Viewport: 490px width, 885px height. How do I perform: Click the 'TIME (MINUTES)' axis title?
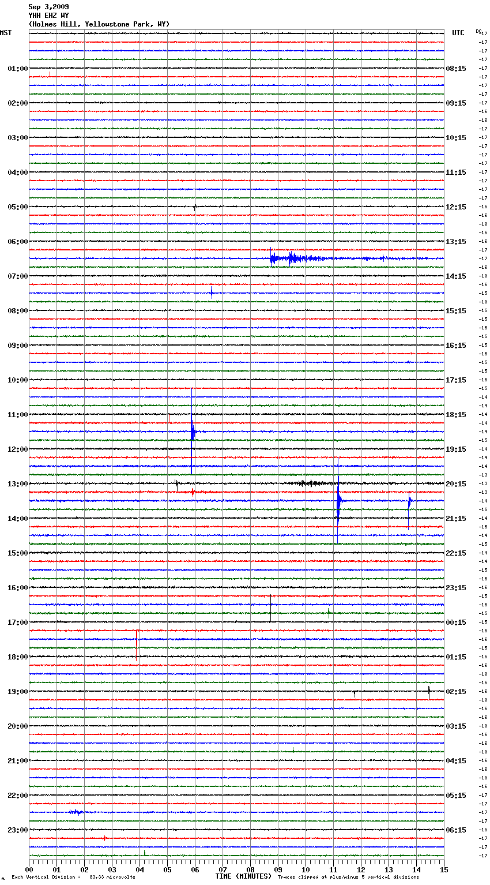coord(243,876)
